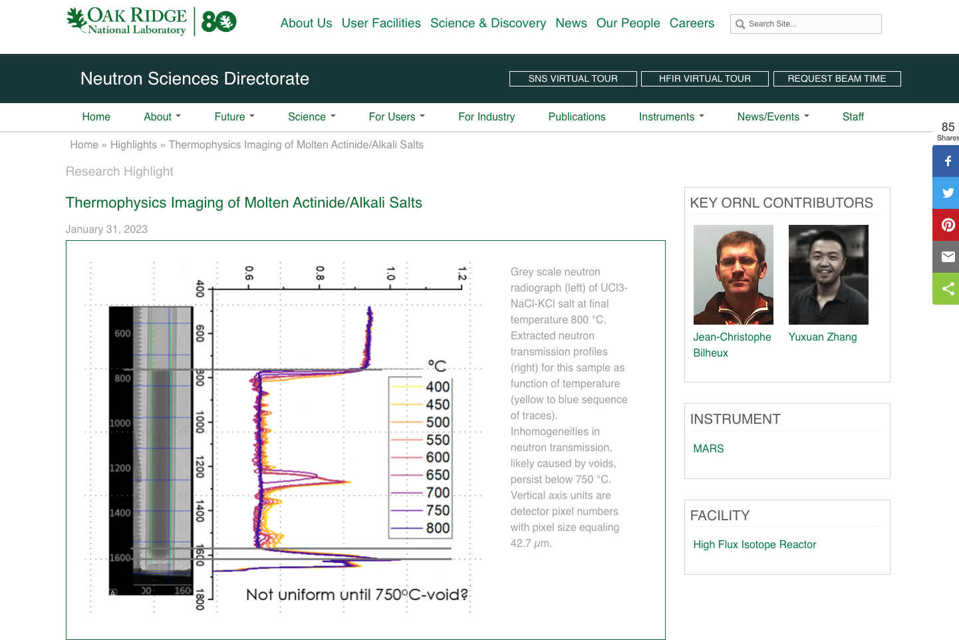Click the Oak Ridge National Laboratory logo
The height and width of the screenshot is (640, 959).
[128, 21]
